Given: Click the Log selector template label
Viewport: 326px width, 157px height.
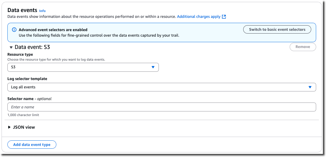Looking at the screenshot, I should coord(27,79).
